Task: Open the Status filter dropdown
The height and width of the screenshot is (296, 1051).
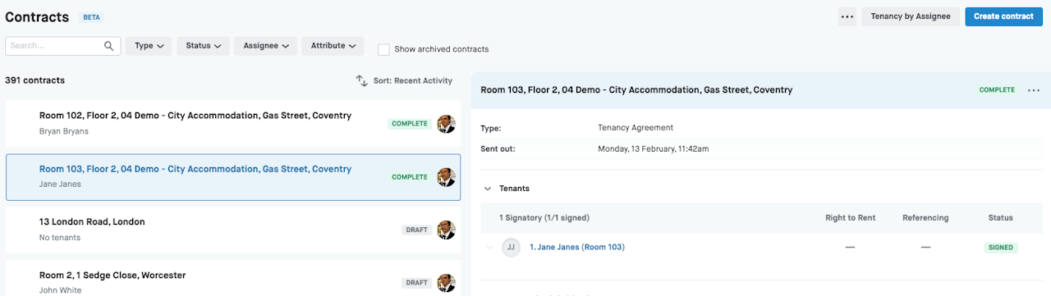Action: coord(203,46)
